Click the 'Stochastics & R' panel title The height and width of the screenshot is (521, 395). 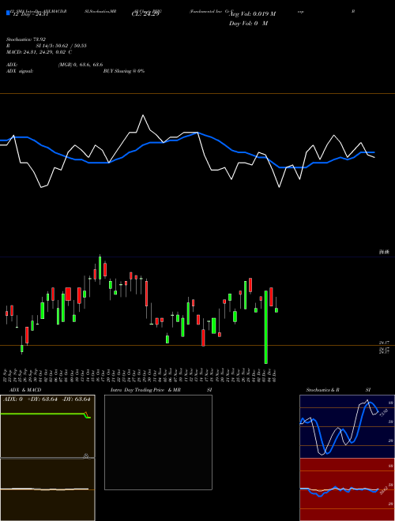tap(322, 390)
